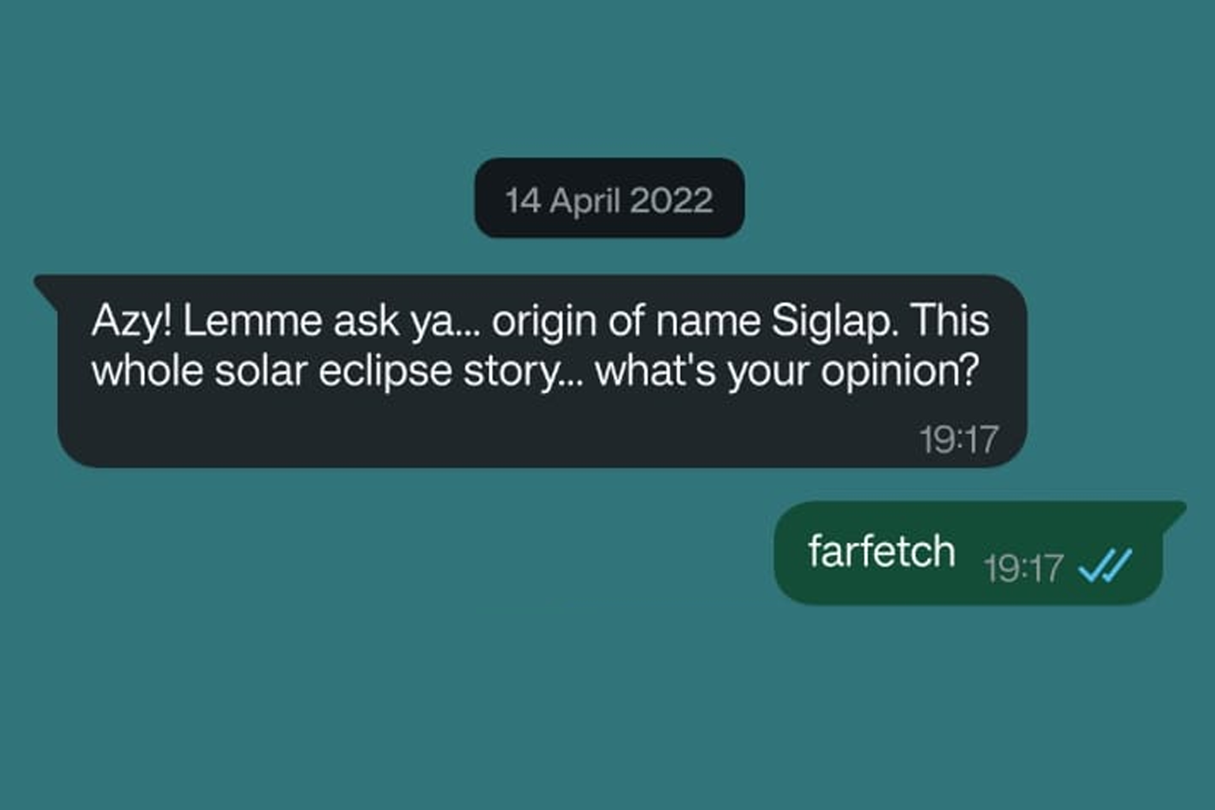This screenshot has height=810, width=1215.
Task: Click "April" in the date chip
Action: coord(585,200)
